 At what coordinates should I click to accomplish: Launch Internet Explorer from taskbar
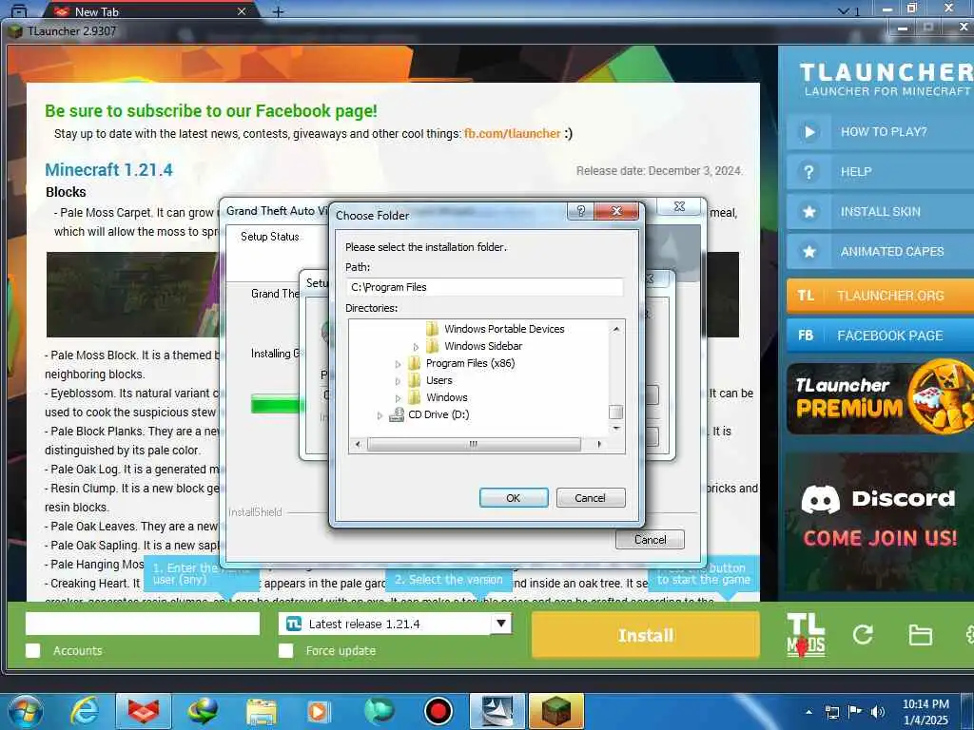click(84, 711)
